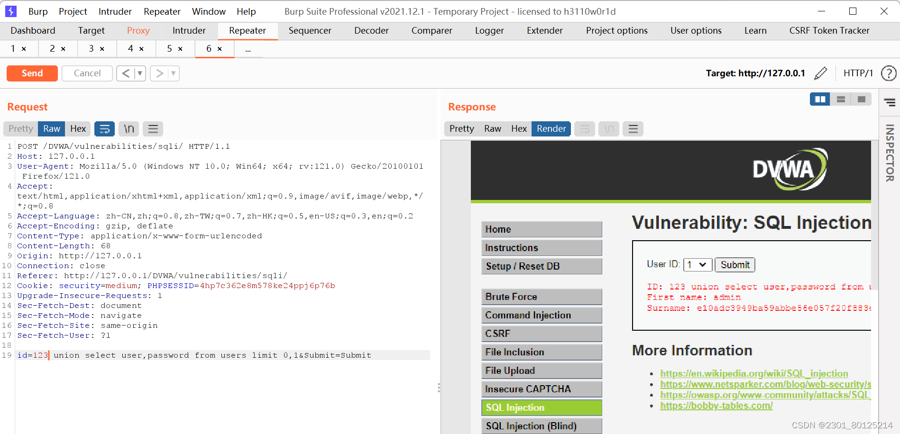Open the CSRF Token Tracker tab

pos(829,31)
